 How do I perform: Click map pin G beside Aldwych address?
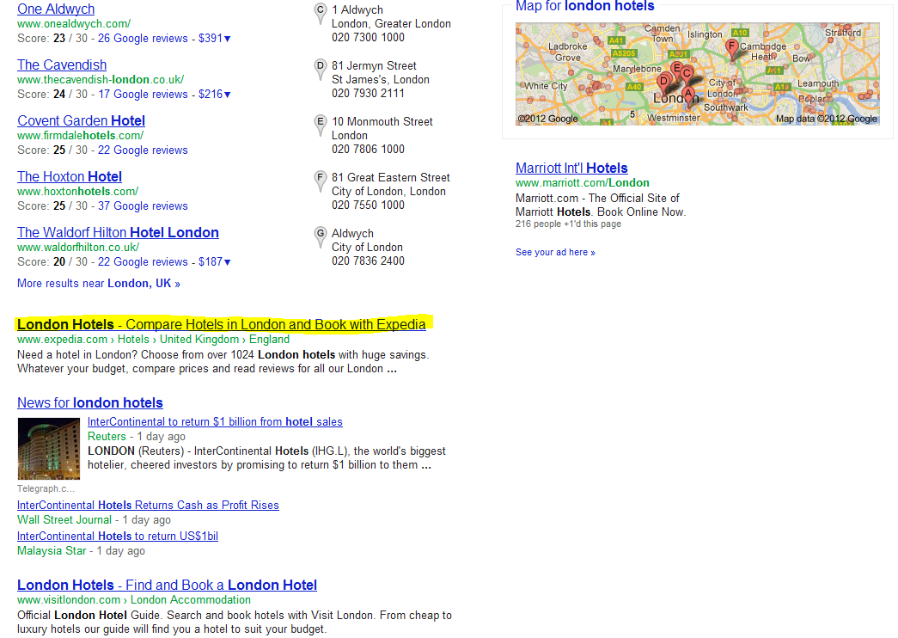tap(321, 236)
